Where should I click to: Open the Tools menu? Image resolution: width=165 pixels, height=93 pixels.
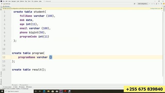pos(29,1)
